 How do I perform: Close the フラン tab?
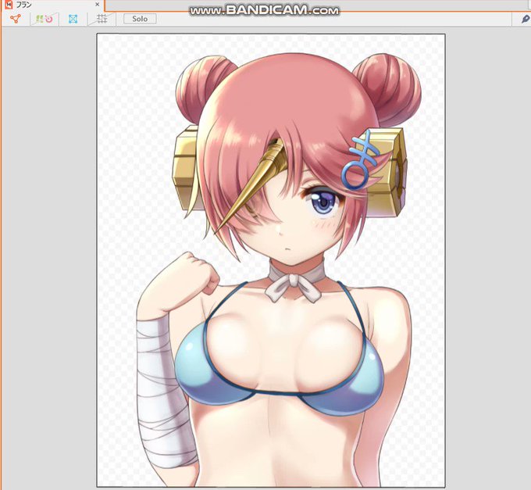[97, 5]
